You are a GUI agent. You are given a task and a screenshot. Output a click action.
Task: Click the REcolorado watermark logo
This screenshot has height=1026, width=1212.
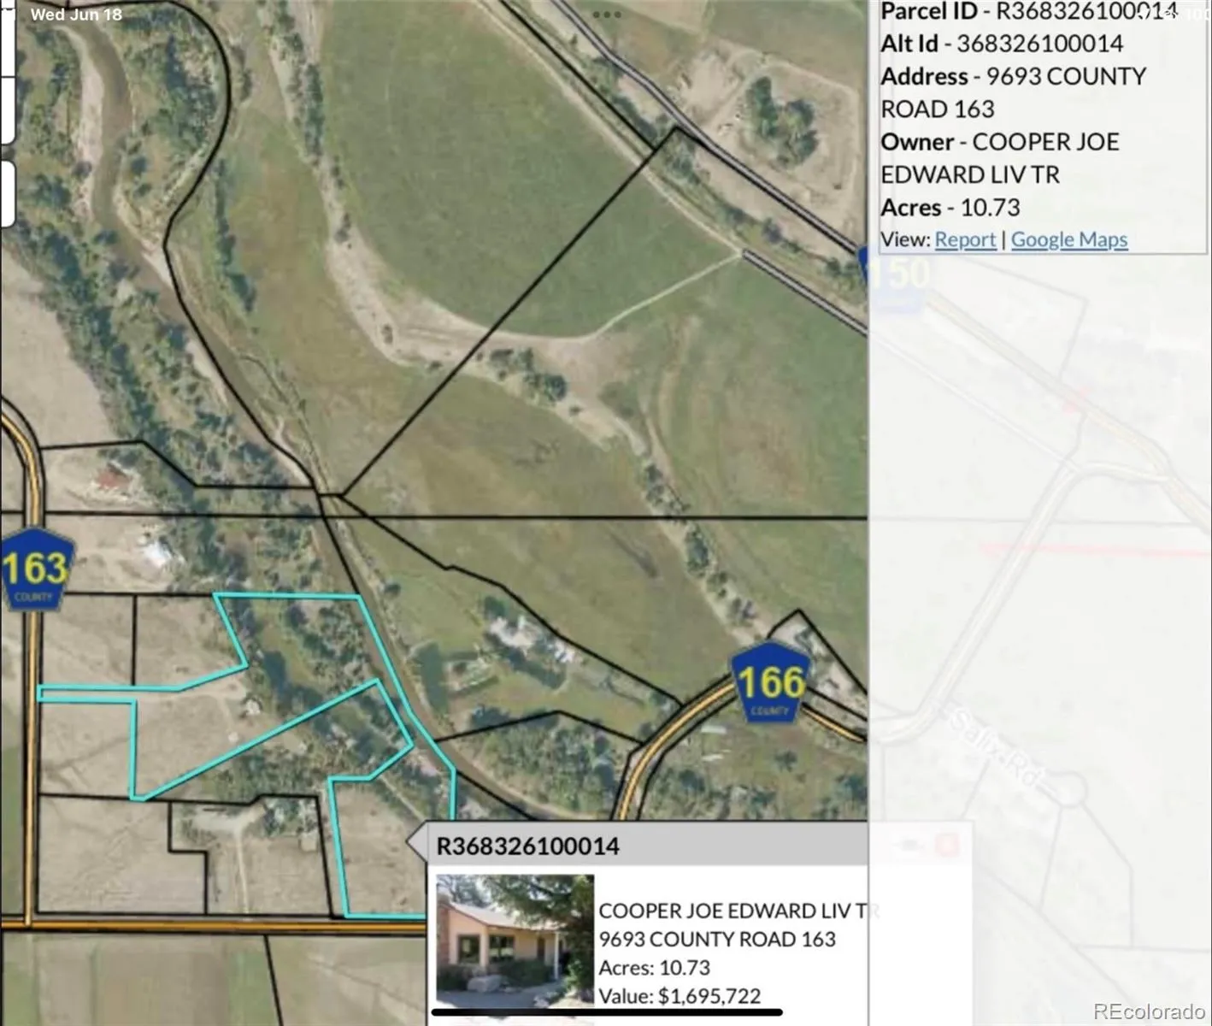click(1149, 1011)
